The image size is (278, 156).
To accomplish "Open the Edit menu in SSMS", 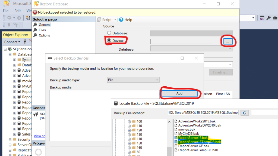I will (x=18, y=11).
